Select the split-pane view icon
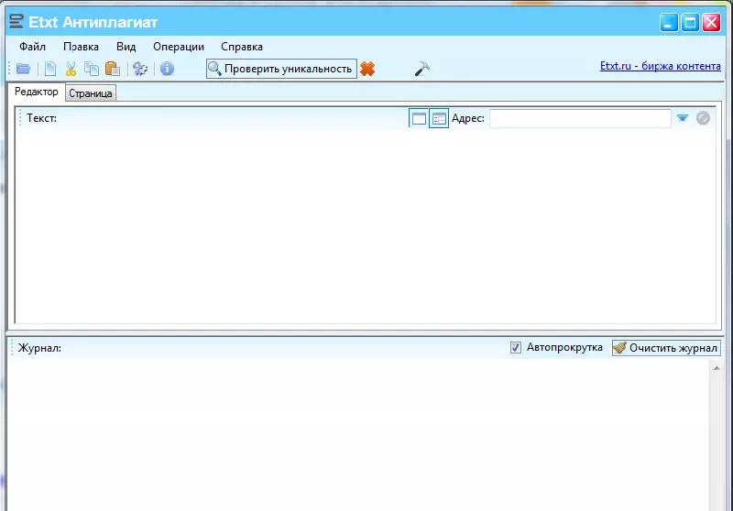The height and width of the screenshot is (511, 733). click(439, 119)
